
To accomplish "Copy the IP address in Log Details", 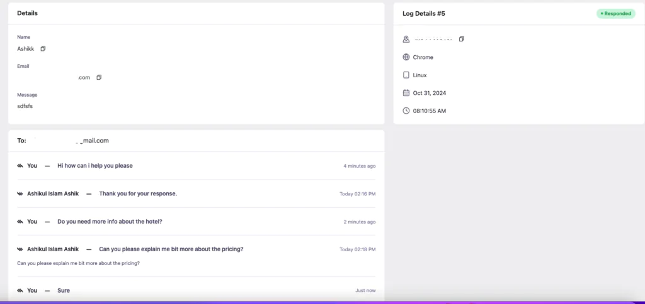I will coord(462,39).
